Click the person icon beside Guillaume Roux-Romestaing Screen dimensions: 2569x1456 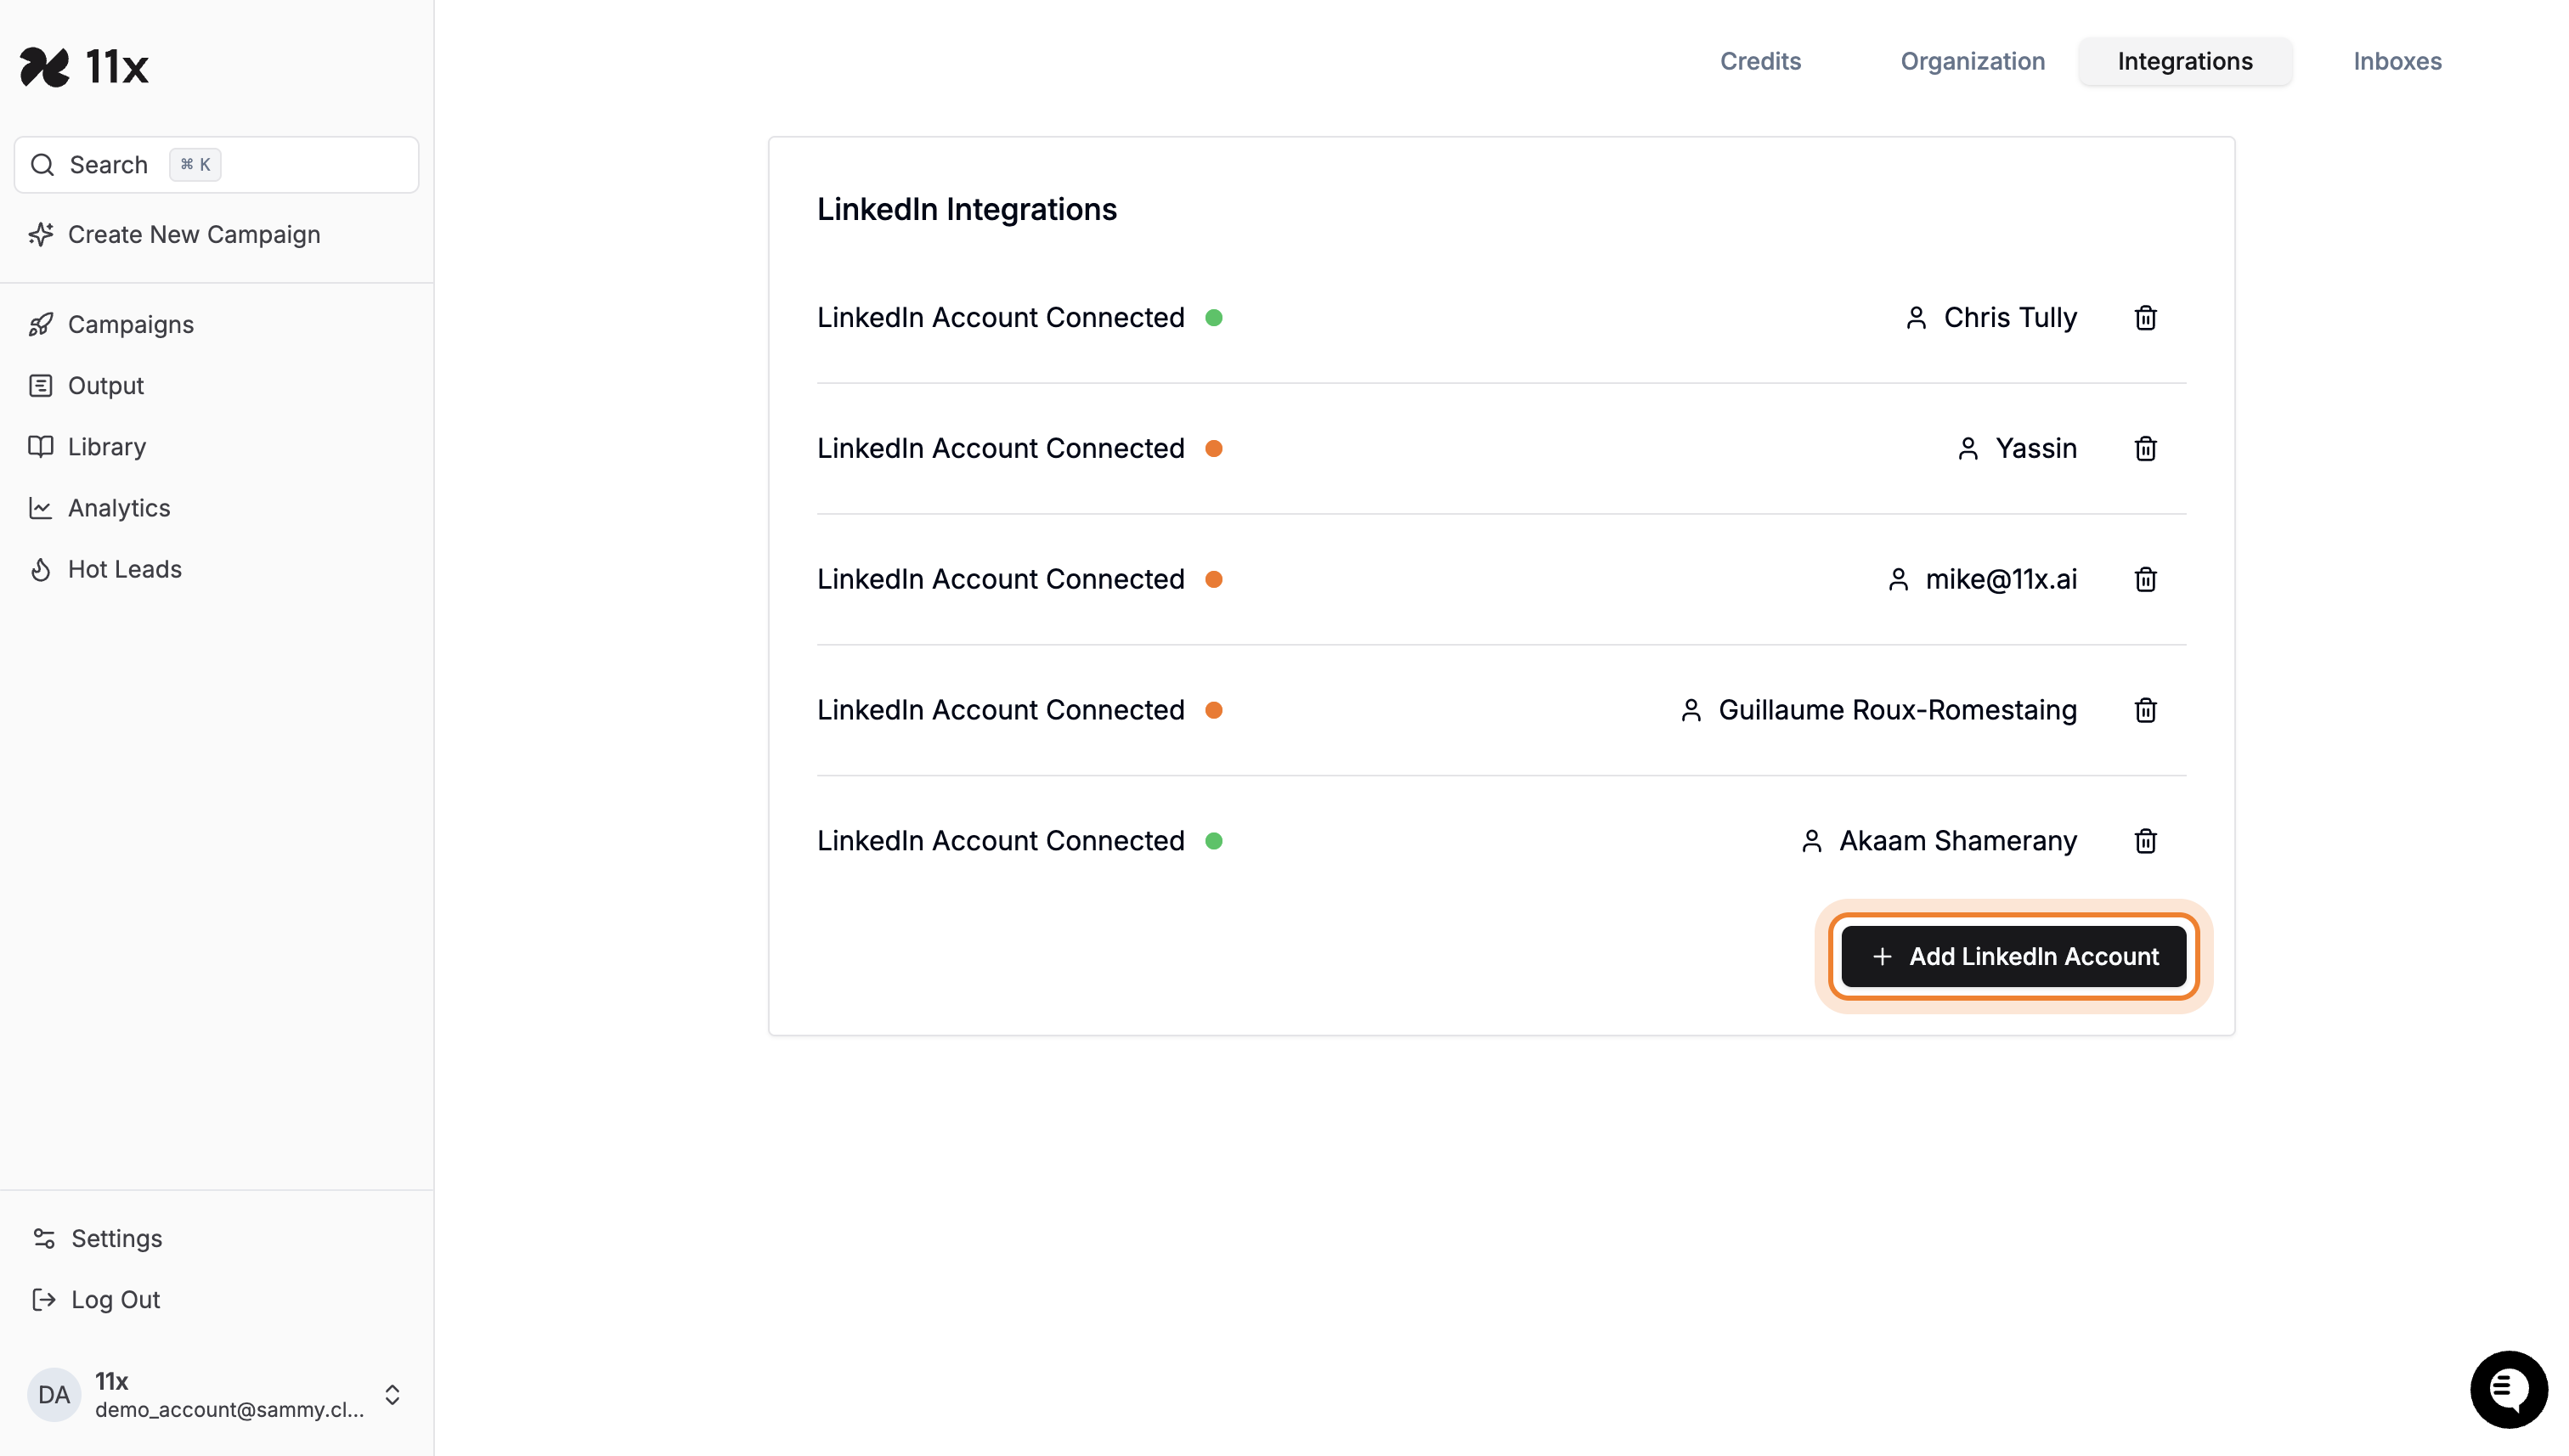pos(1691,710)
